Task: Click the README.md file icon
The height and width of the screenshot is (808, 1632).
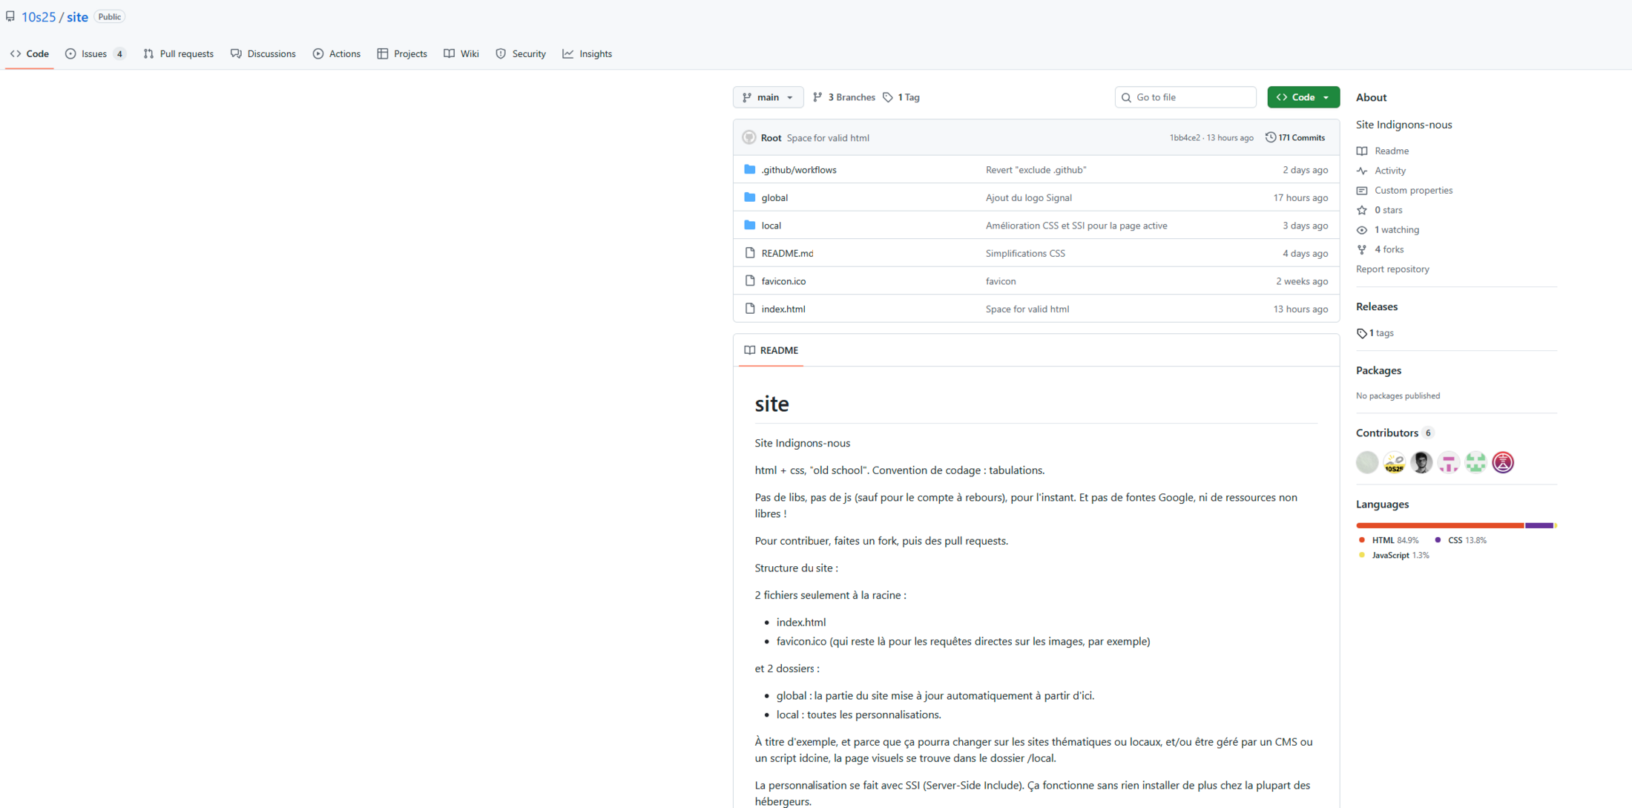Action: click(x=749, y=253)
